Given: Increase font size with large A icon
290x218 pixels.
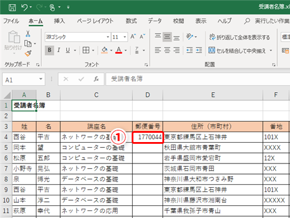Looking at the screenshot, I should coord(133,37).
